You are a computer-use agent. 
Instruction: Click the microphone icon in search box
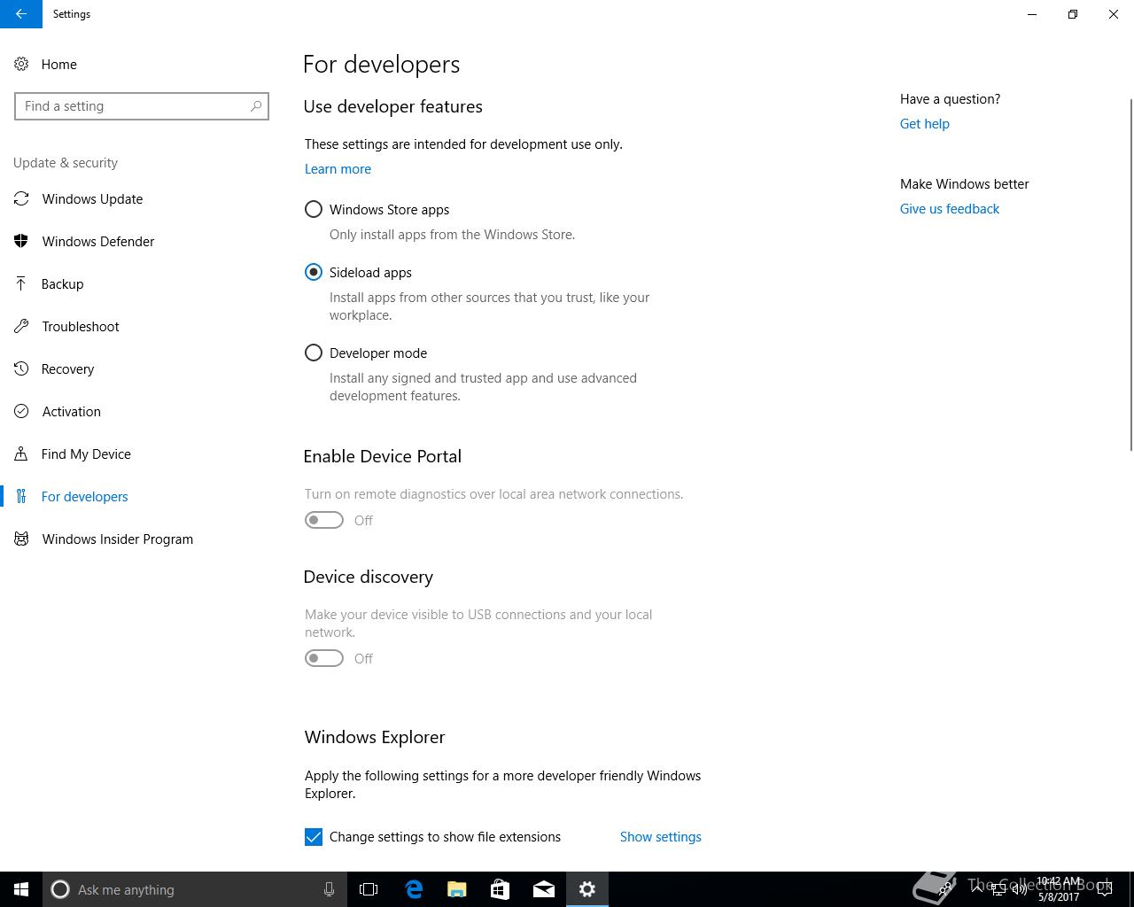point(329,889)
